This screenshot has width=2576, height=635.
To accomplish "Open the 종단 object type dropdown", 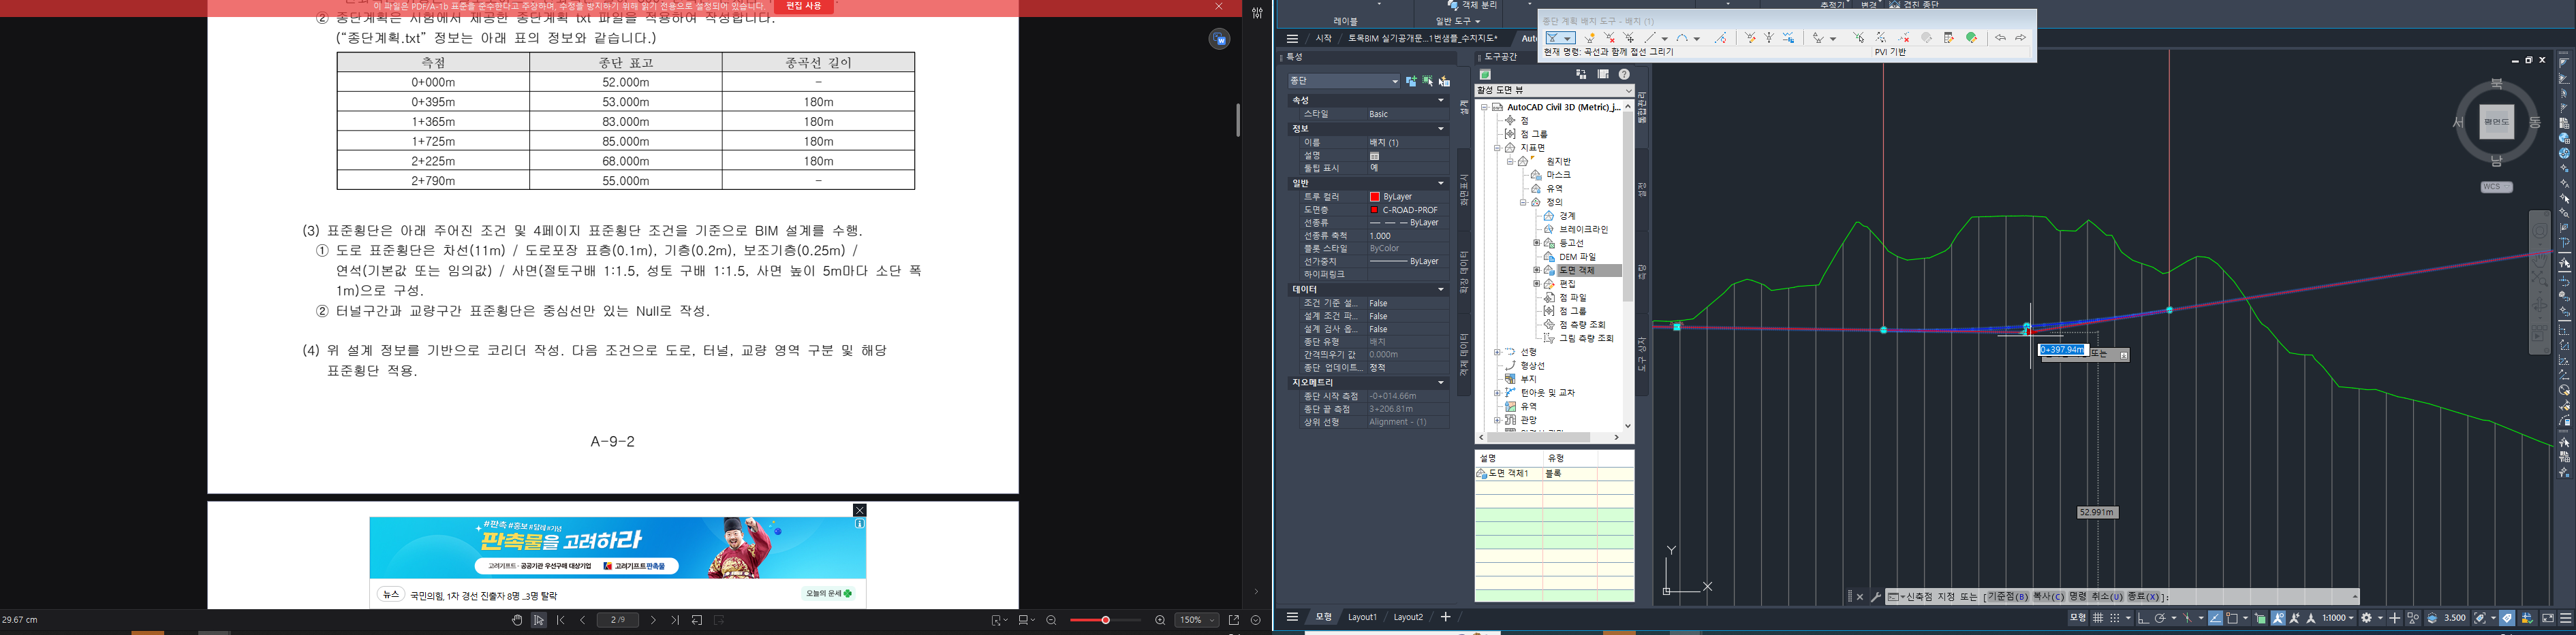I will coord(1344,81).
